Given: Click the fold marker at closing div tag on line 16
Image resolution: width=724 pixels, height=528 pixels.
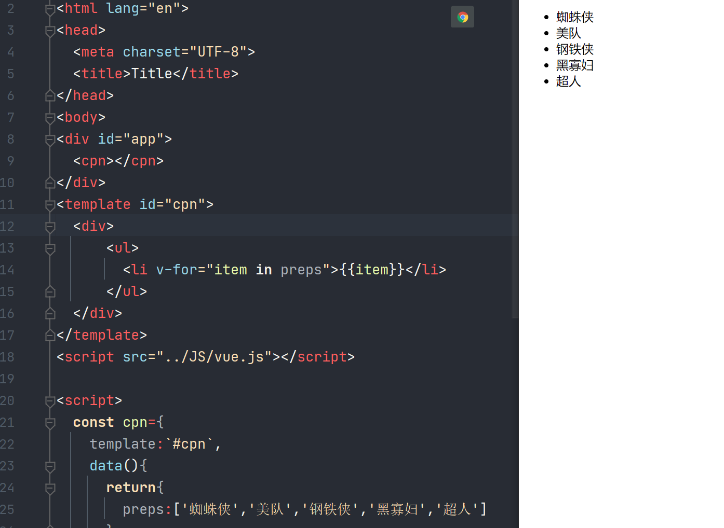Looking at the screenshot, I should pos(50,313).
